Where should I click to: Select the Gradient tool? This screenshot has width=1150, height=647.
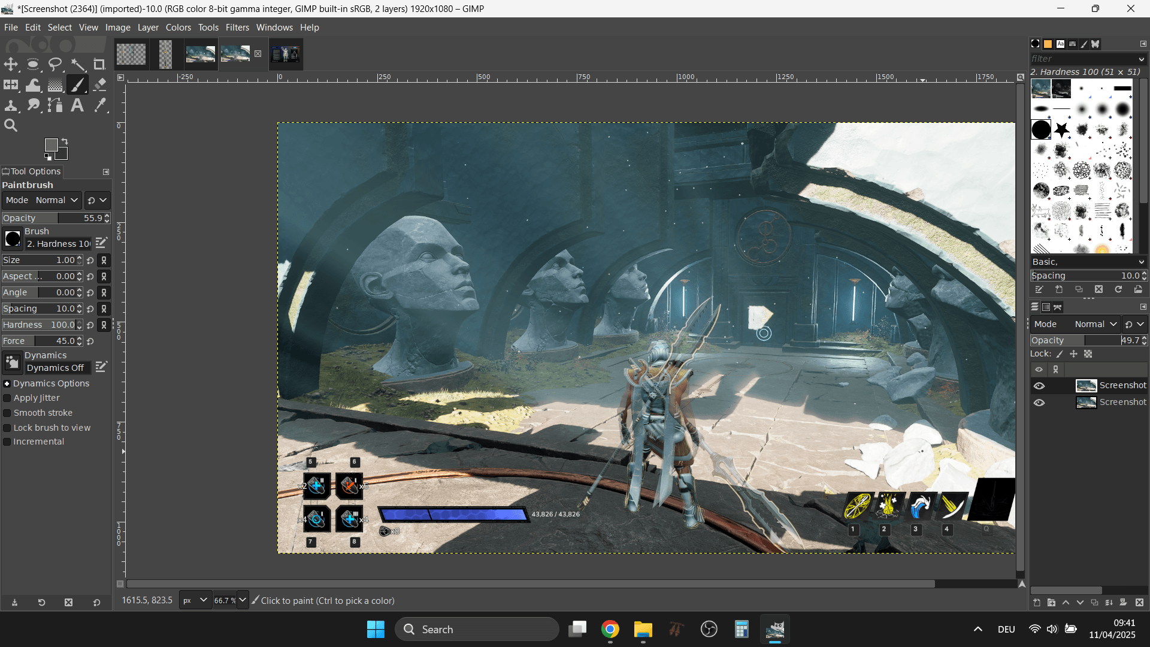55,85
